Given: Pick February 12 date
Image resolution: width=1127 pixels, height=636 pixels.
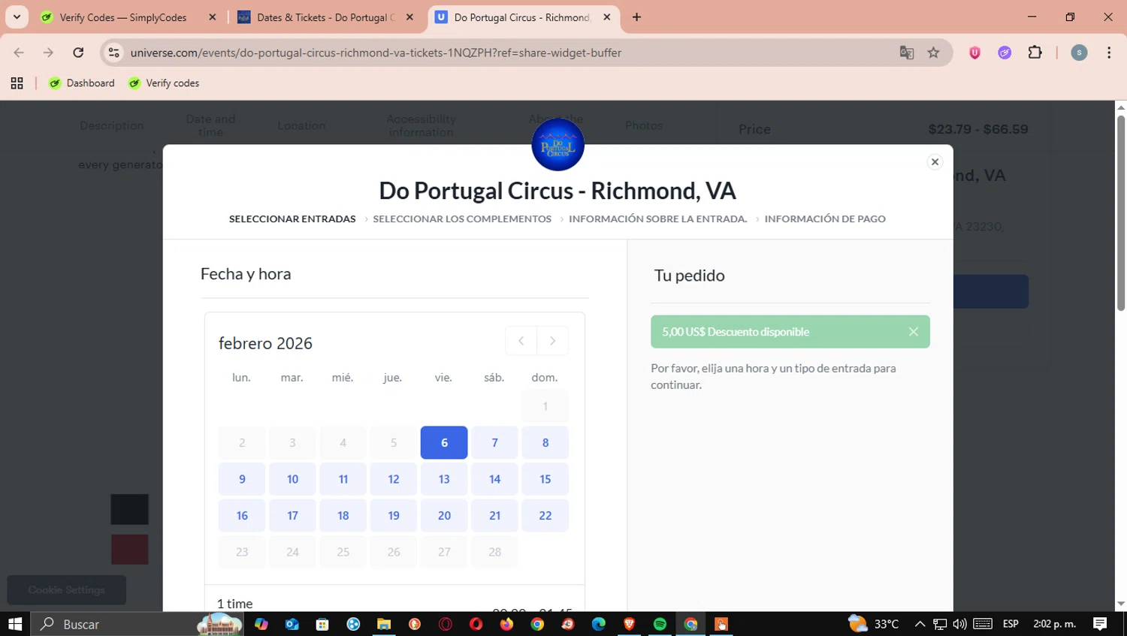Looking at the screenshot, I should [x=394, y=479].
